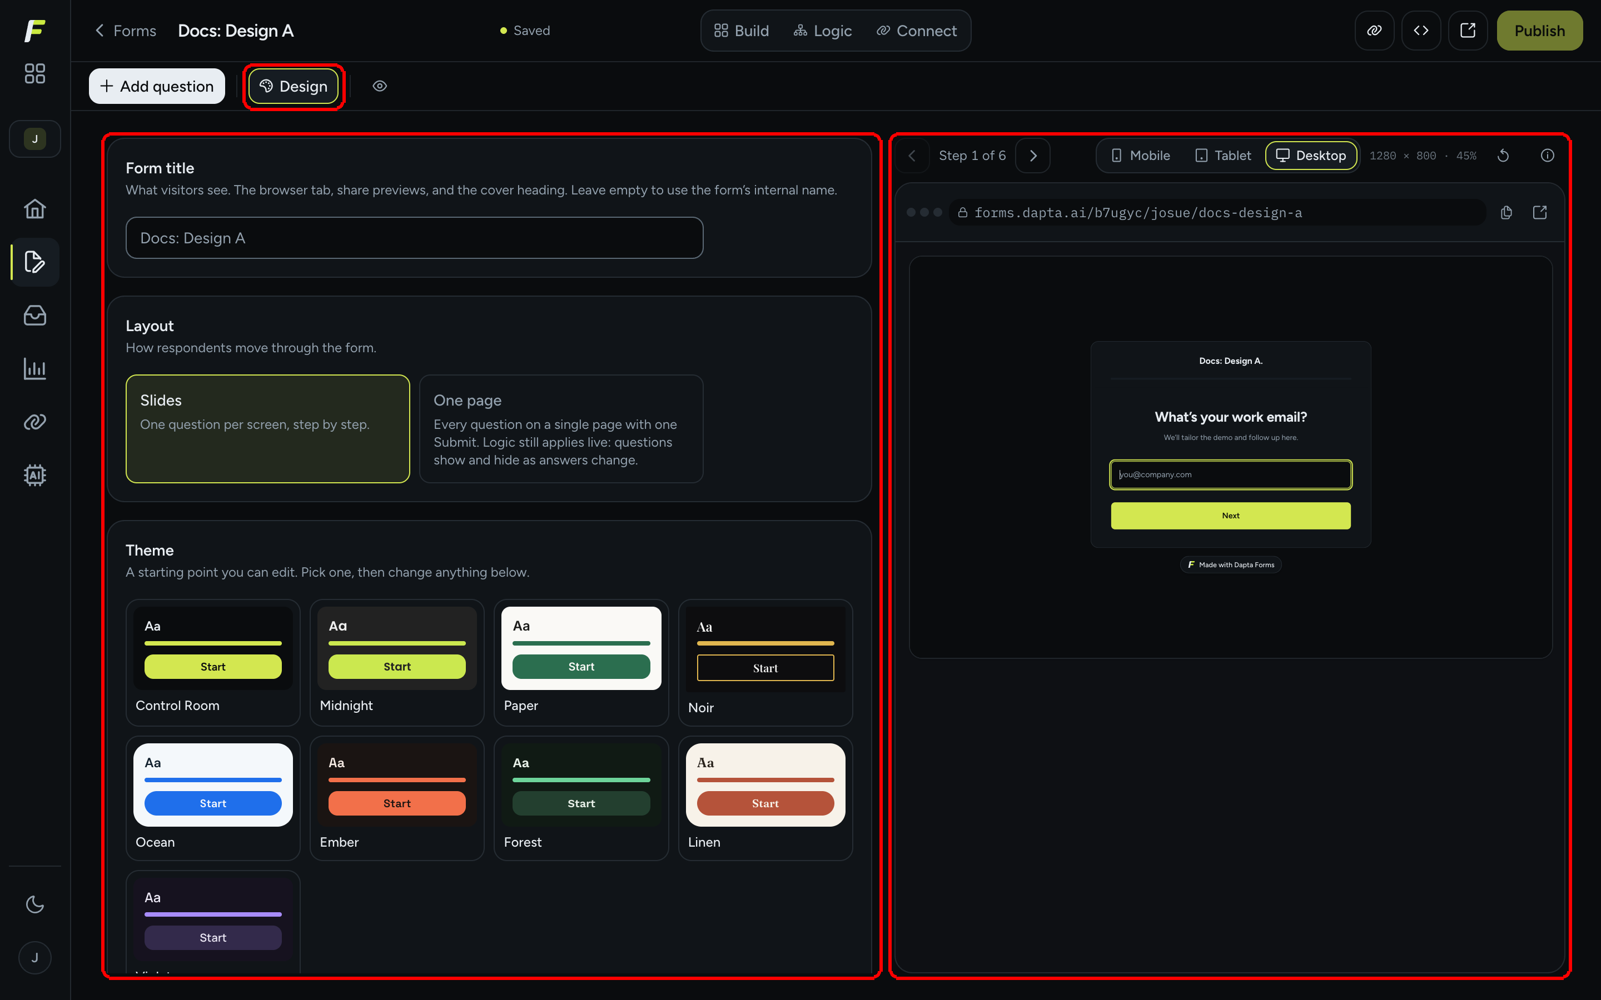1601x1000 pixels.
Task: Open the inbox icon in sidebar
Action: 34,316
